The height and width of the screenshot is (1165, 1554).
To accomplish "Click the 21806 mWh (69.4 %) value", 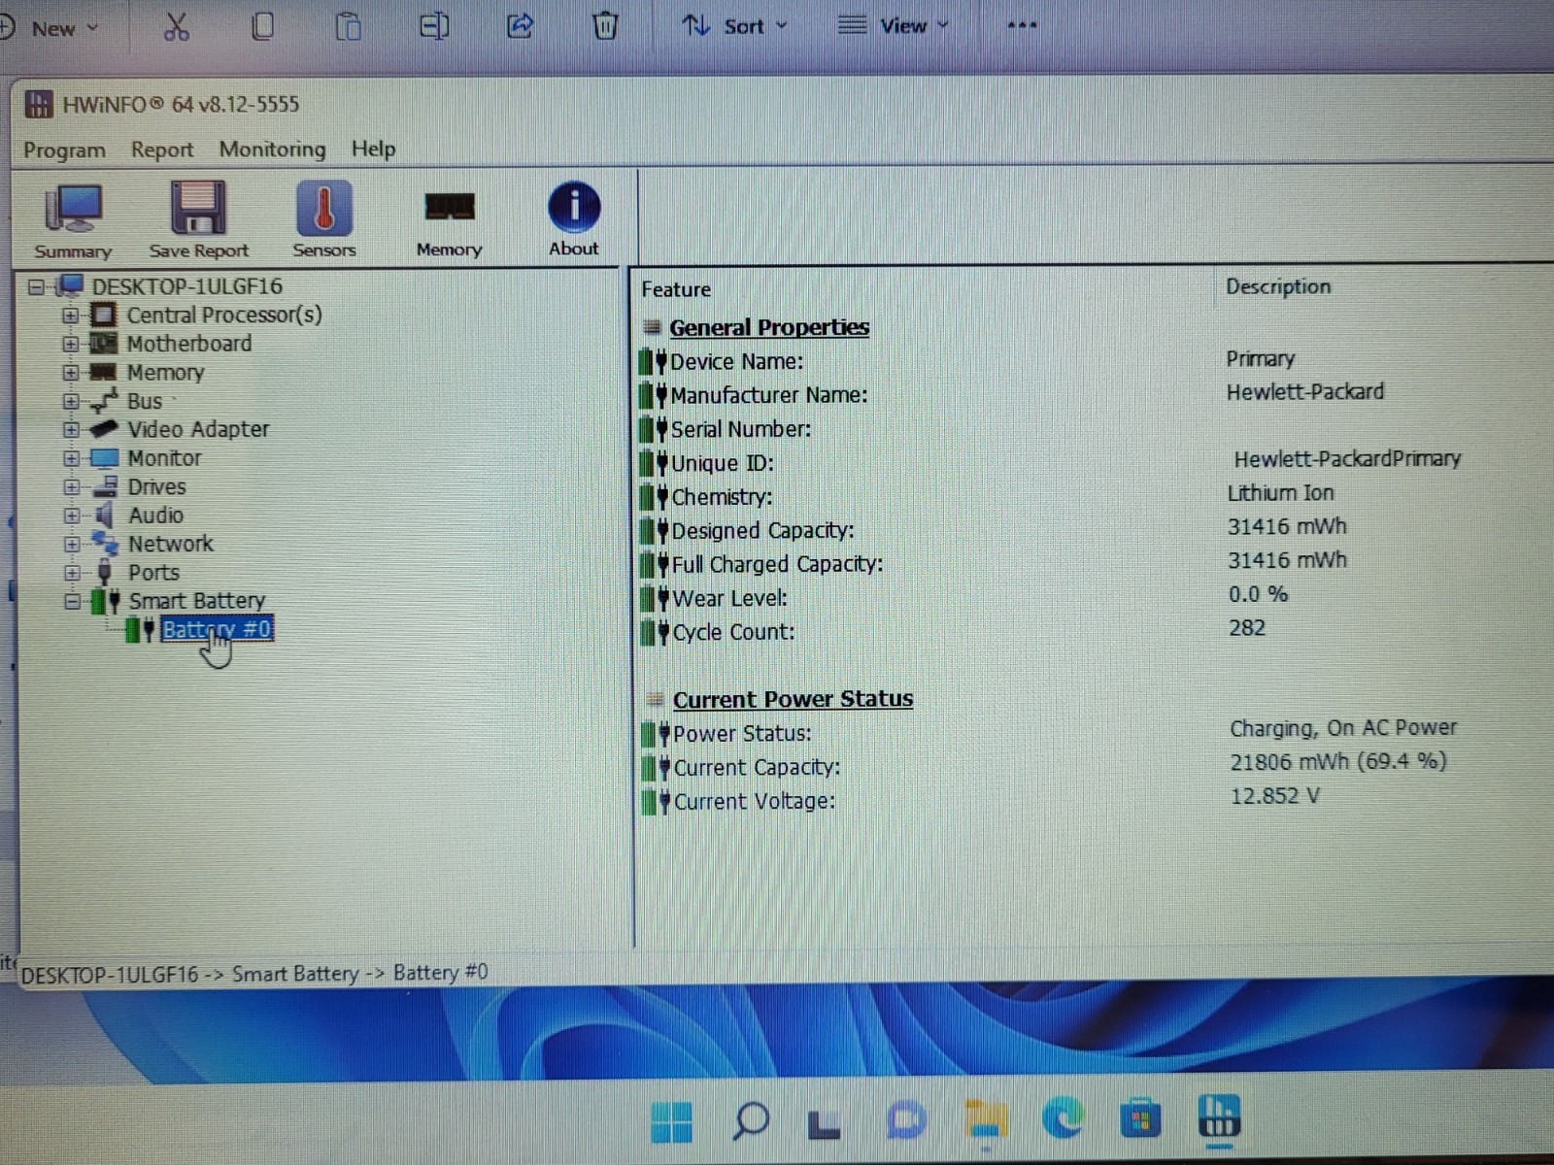I will point(1338,762).
